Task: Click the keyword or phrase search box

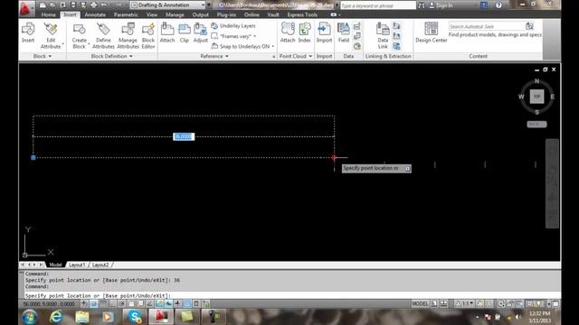Action: pos(378,5)
